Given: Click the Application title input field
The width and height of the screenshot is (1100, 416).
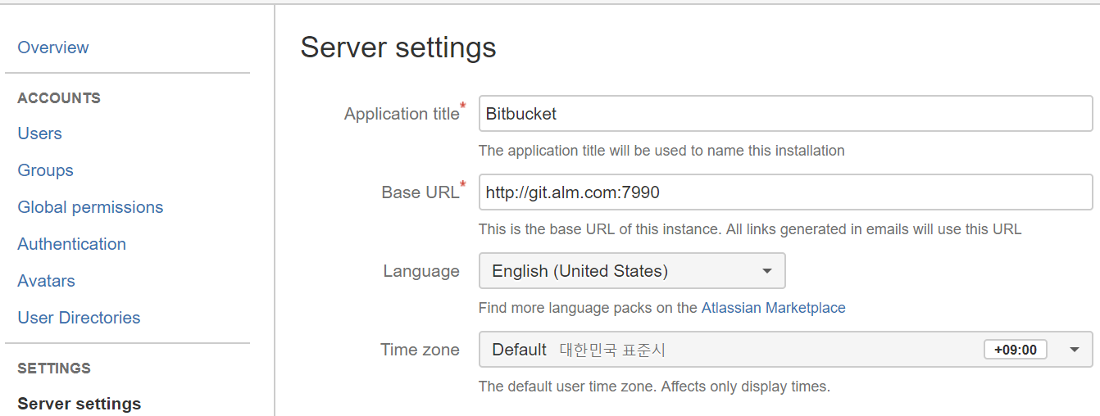Looking at the screenshot, I should point(785,114).
